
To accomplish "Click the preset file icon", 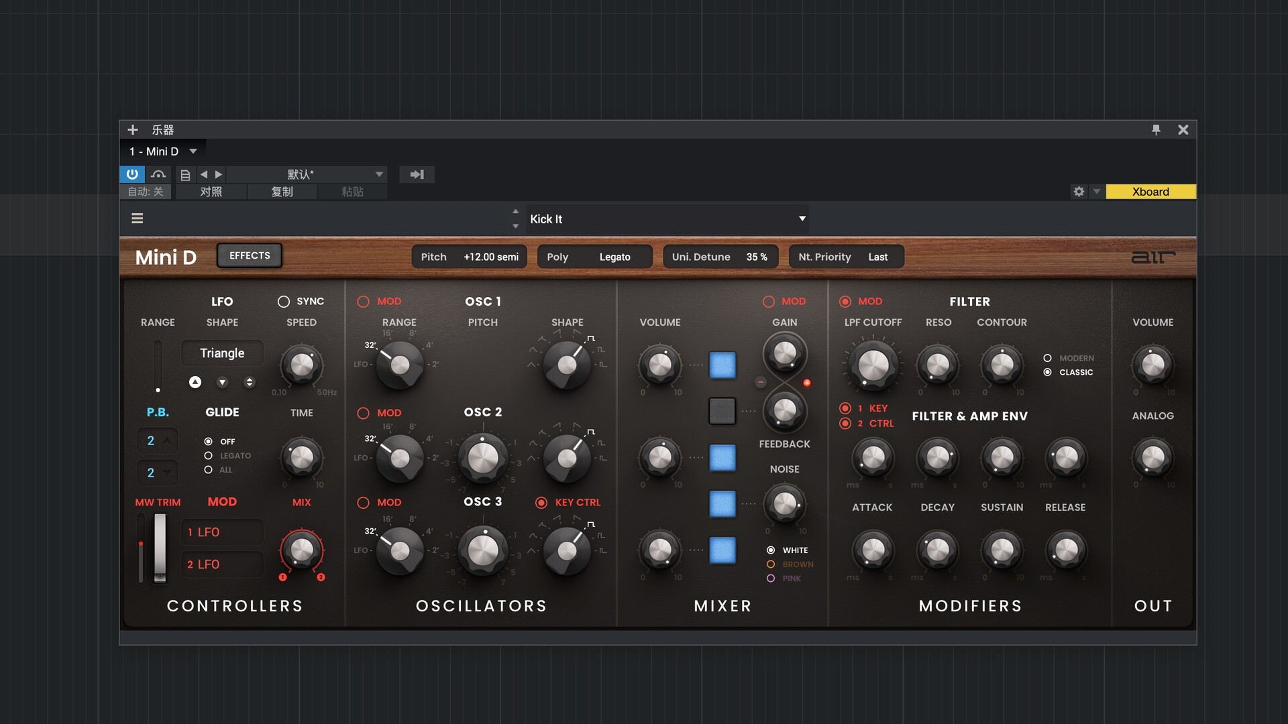I will coord(186,175).
